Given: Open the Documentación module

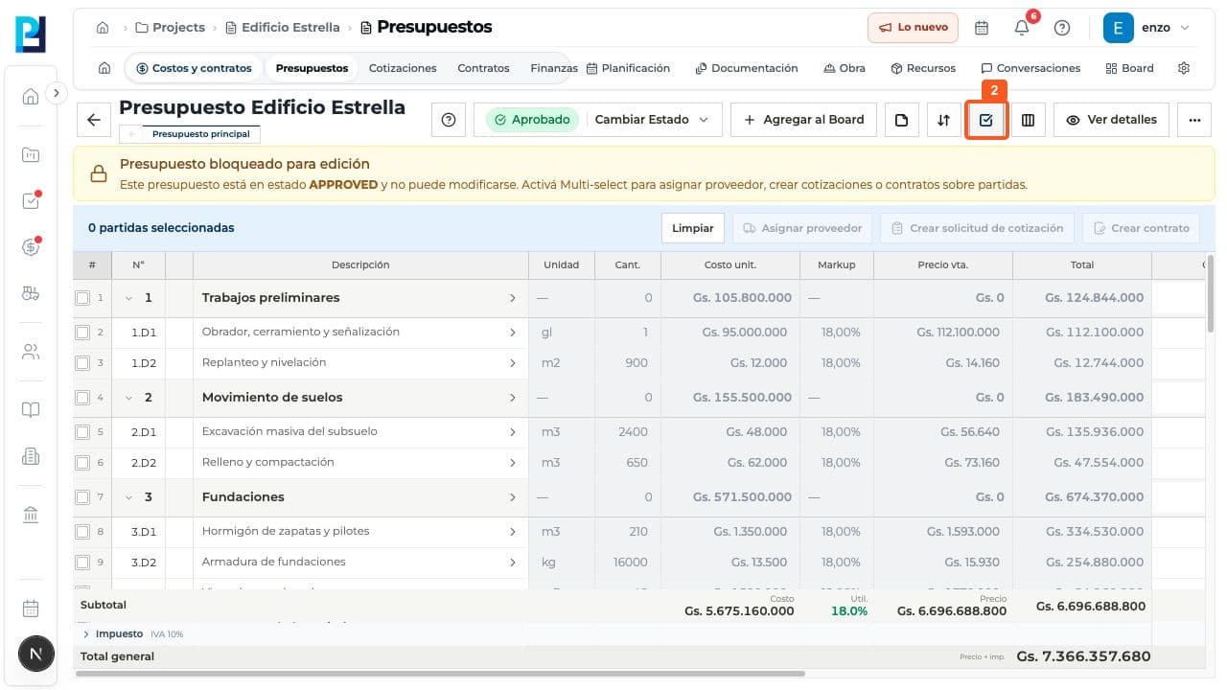Looking at the screenshot, I should 747,68.
